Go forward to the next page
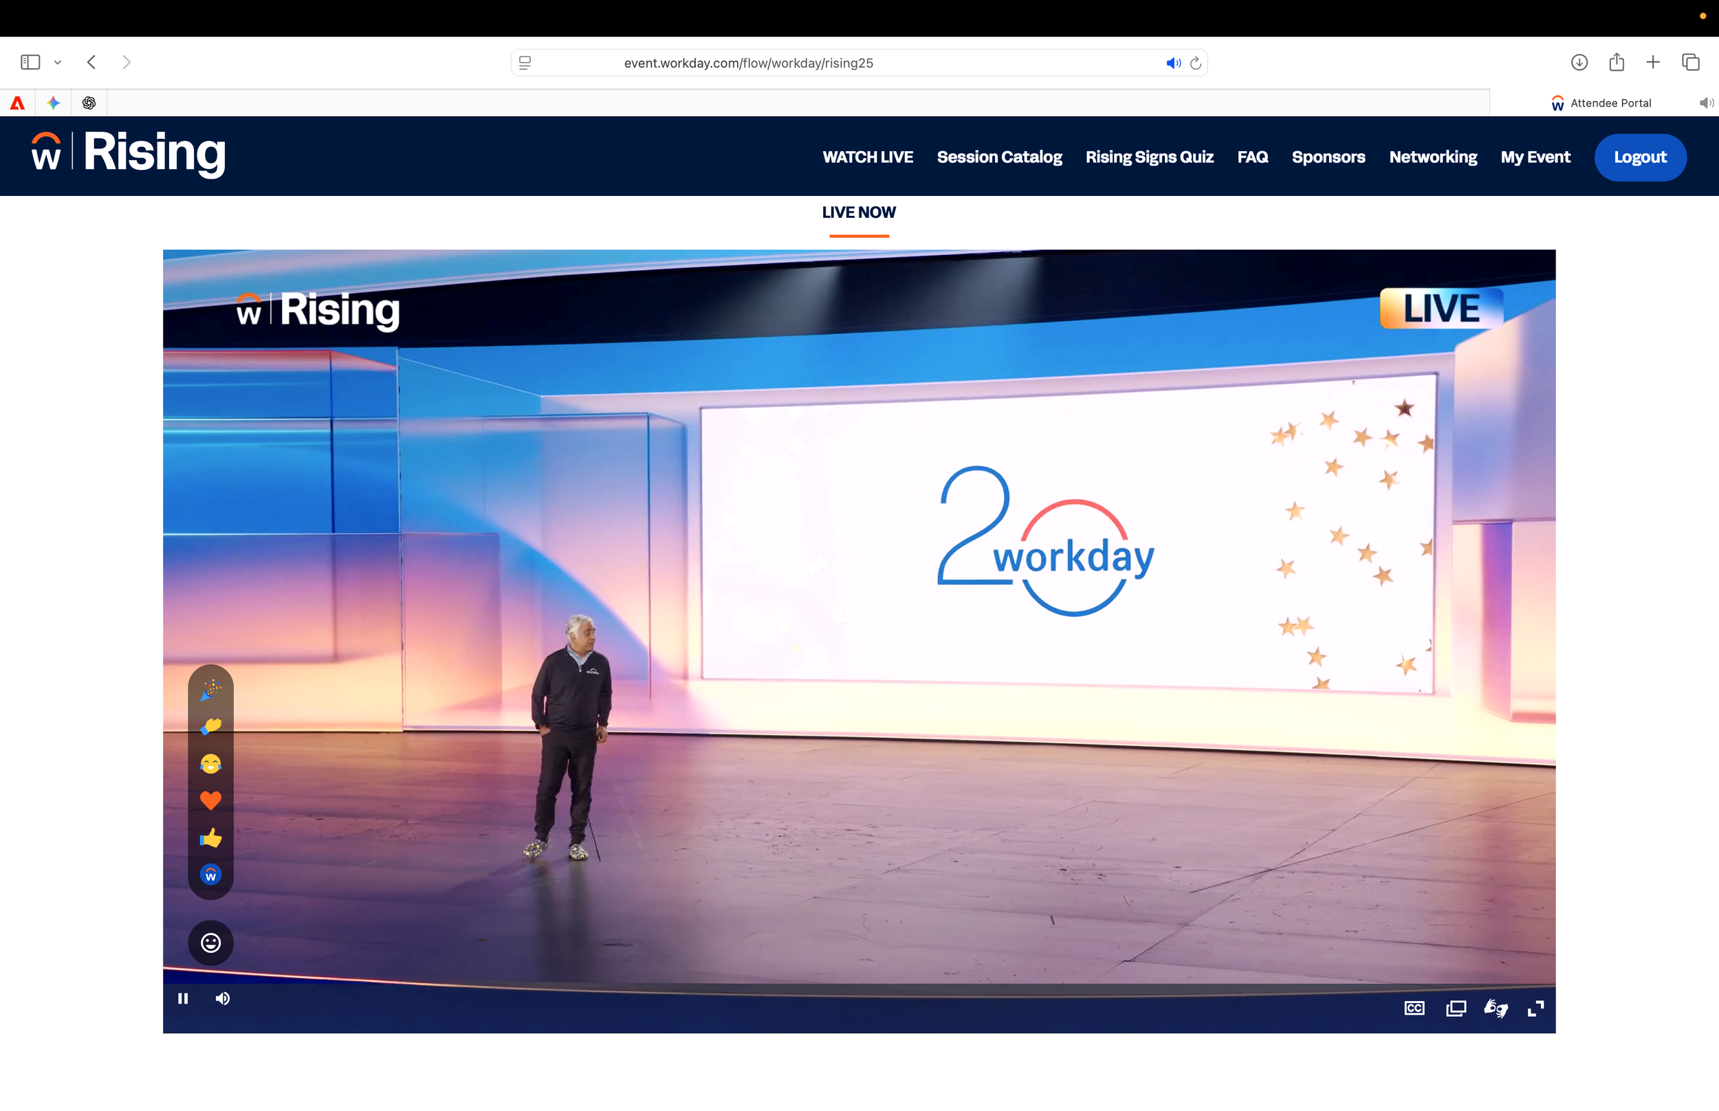 127,62
